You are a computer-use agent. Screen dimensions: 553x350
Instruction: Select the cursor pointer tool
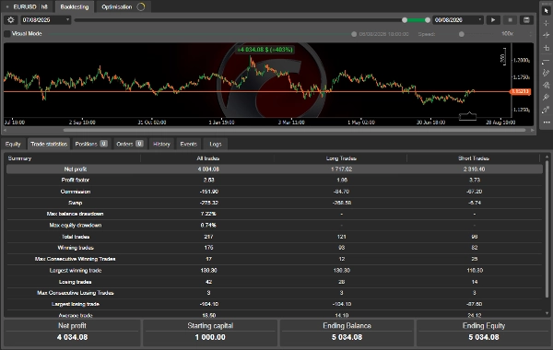tap(547, 11)
